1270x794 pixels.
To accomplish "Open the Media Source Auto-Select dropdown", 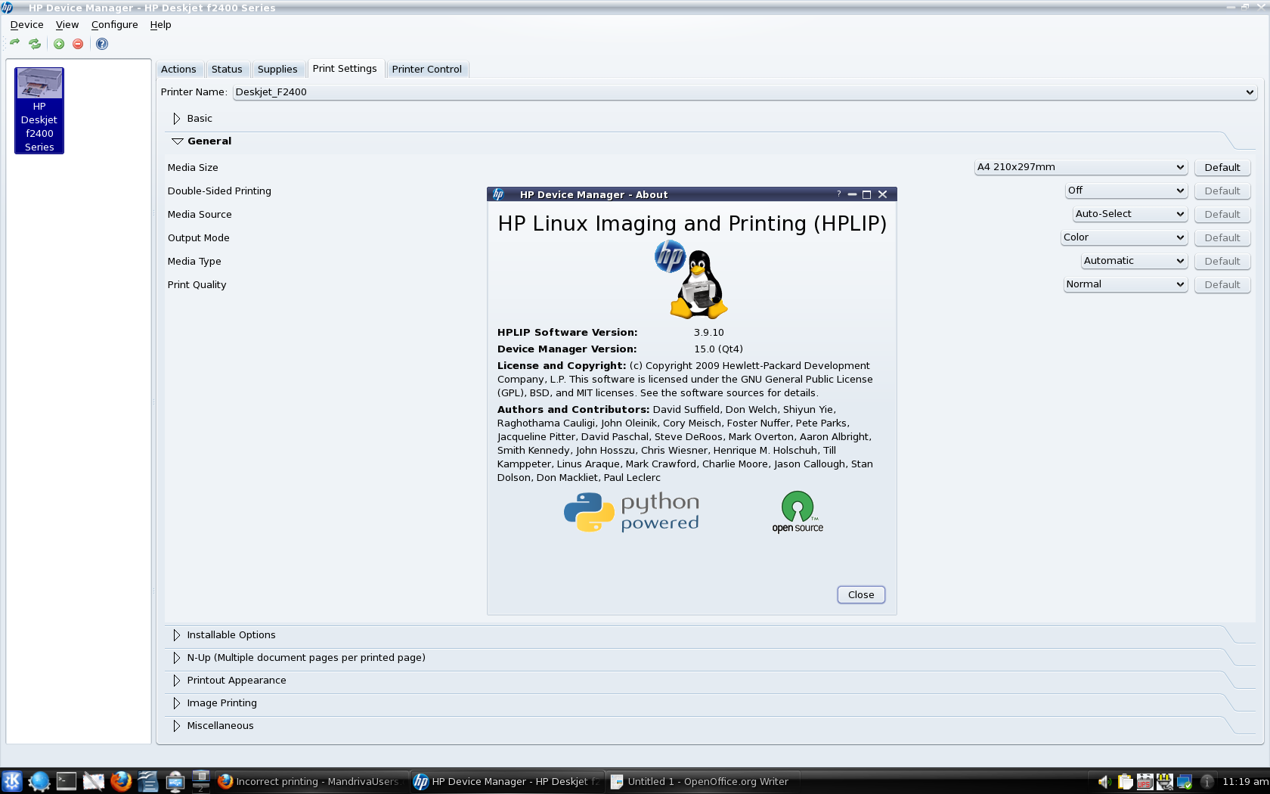I will point(1130,214).
